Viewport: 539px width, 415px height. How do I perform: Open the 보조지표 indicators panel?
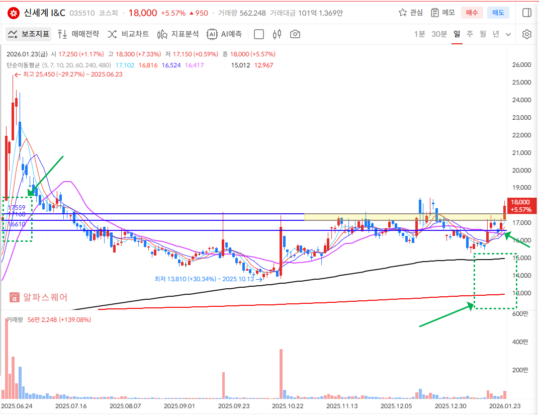point(29,34)
